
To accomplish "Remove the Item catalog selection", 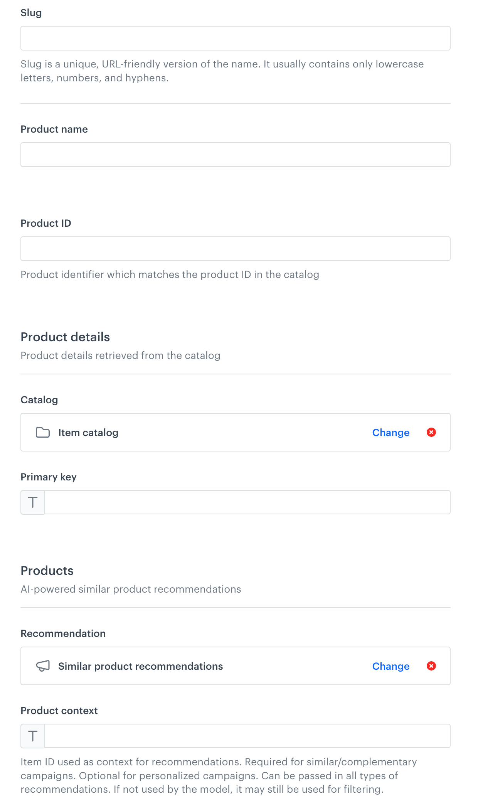I will 431,432.
